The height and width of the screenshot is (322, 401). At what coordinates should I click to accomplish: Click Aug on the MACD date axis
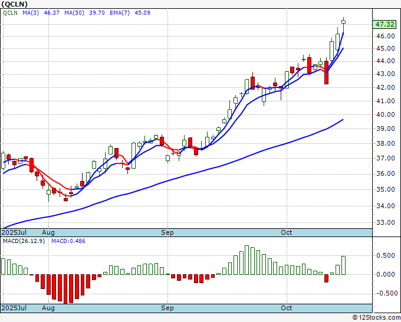pos(48,308)
